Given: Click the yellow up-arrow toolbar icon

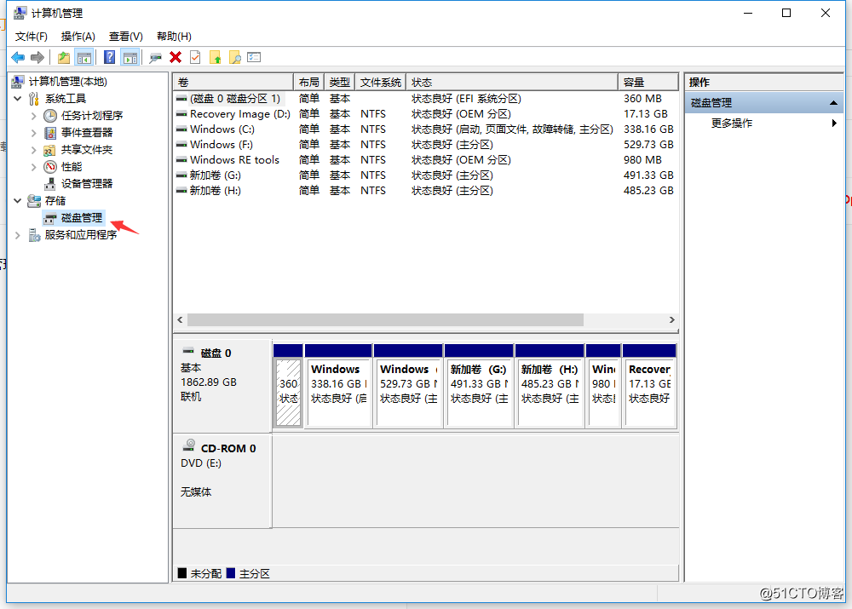Looking at the screenshot, I should point(216,57).
